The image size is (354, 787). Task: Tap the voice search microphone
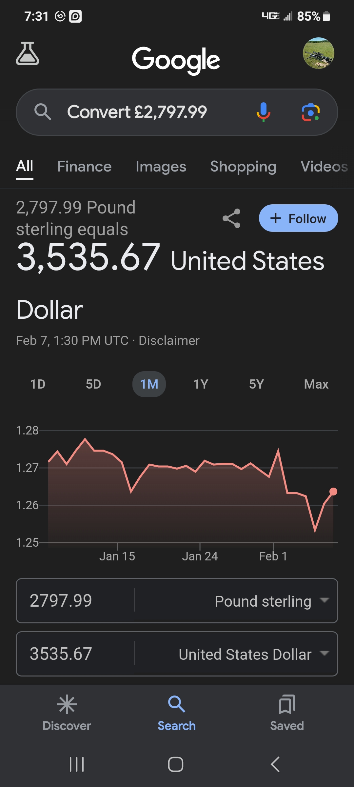[263, 112]
